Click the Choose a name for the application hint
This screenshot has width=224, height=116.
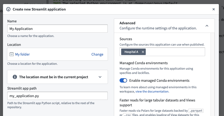coord(31,36)
